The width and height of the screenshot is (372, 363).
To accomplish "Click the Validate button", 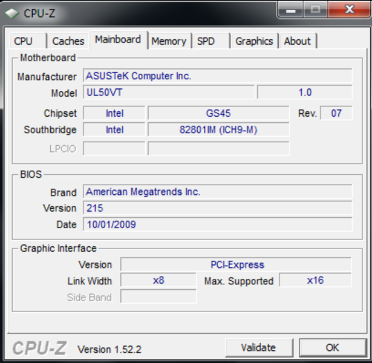I will pos(259,348).
